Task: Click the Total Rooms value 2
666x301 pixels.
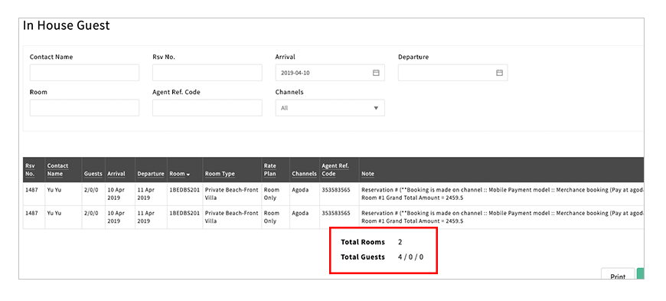Action: click(400, 242)
